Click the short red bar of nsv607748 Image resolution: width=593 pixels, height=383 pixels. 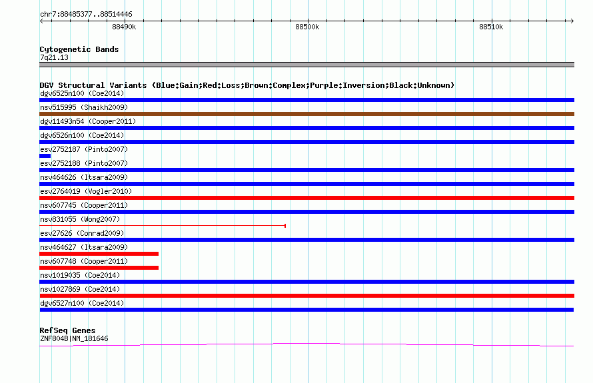[99, 268]
